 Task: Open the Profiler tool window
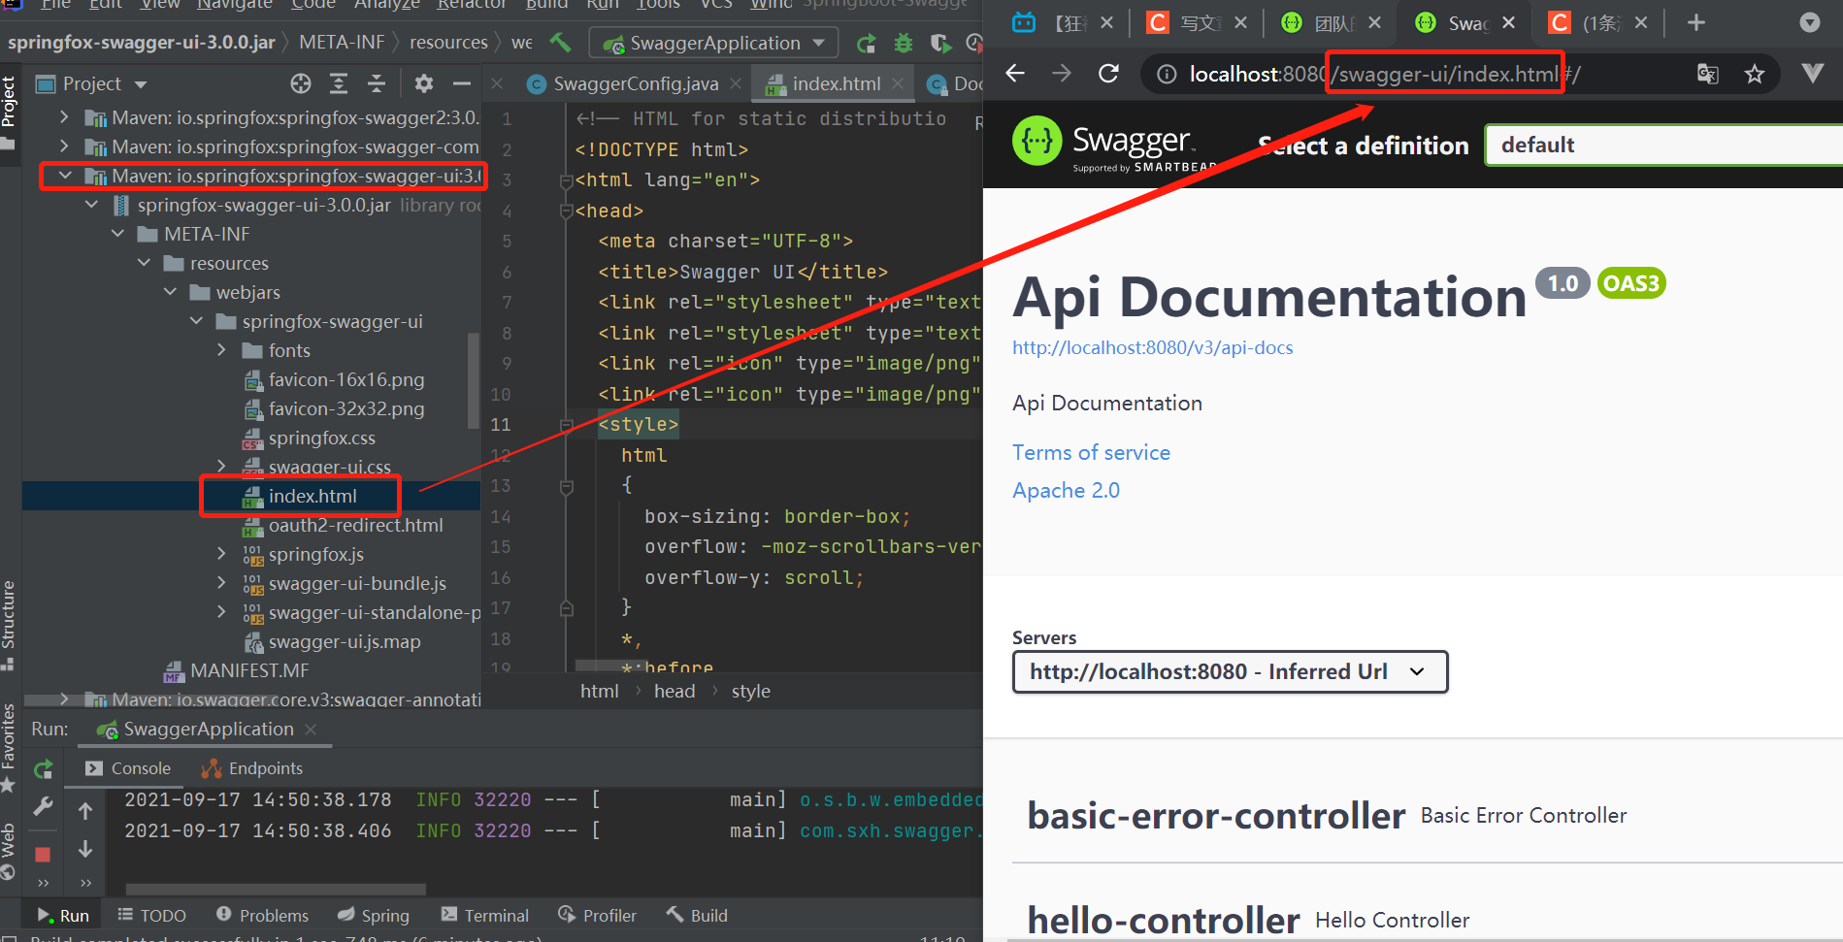click(597, 915)
